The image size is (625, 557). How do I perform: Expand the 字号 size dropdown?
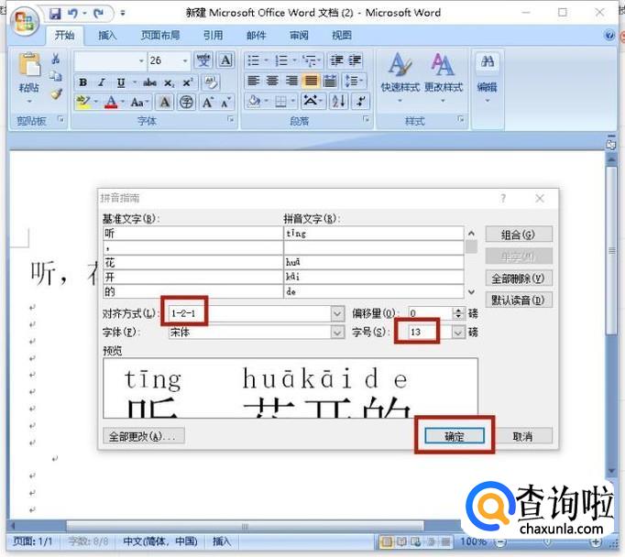click(x=458, y=332)
